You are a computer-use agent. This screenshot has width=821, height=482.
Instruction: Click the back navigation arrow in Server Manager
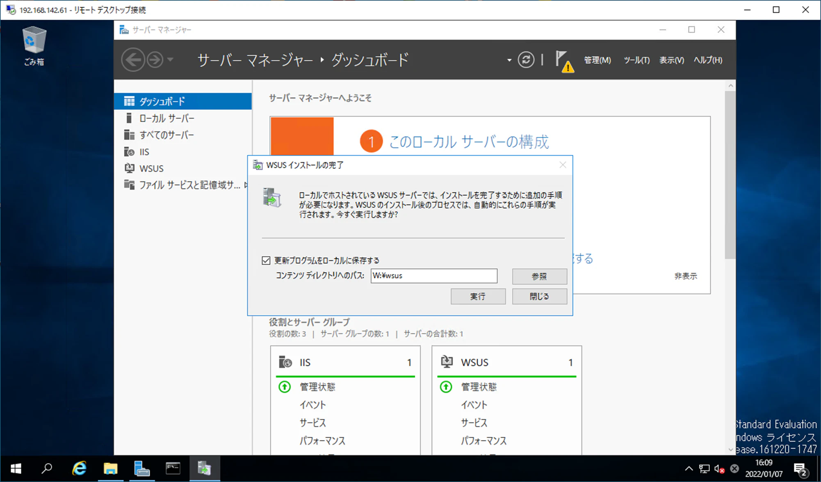(133, 60)
